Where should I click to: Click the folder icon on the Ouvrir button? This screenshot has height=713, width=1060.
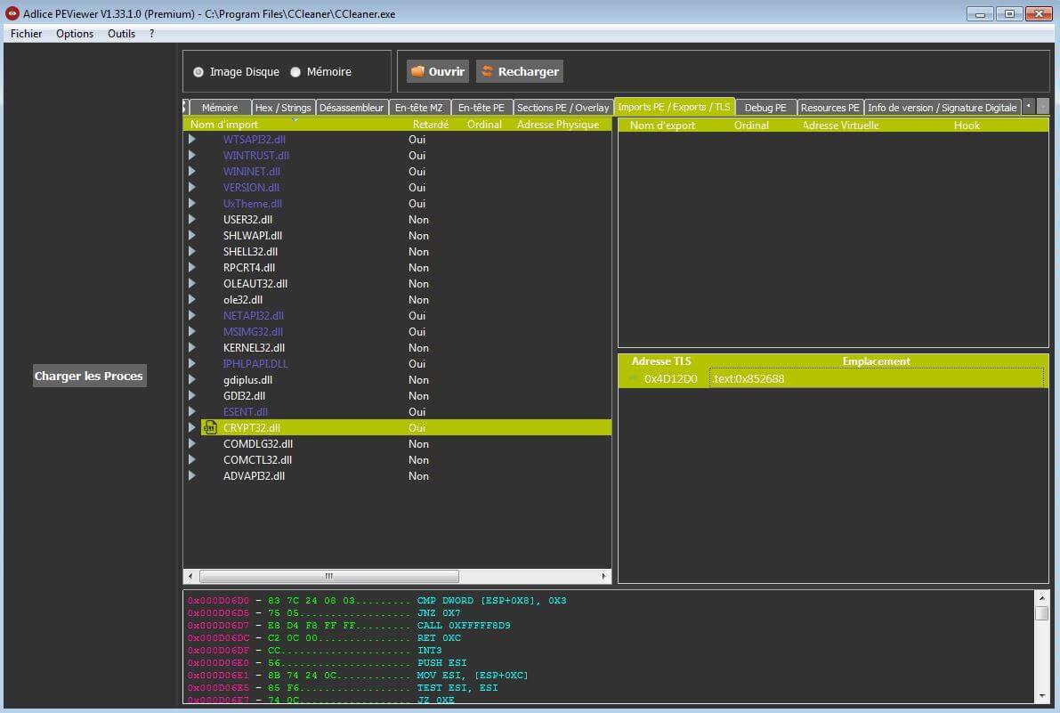[417, 72]
